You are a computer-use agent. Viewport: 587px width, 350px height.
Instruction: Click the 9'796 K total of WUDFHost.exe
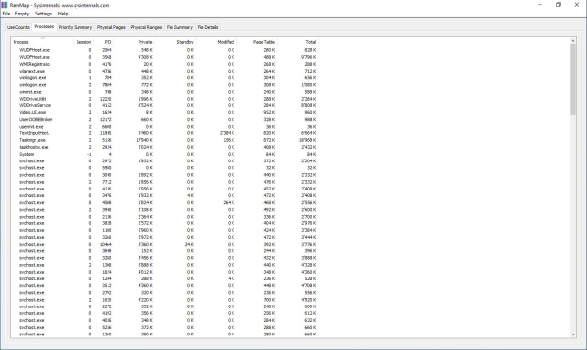point(308,57)
